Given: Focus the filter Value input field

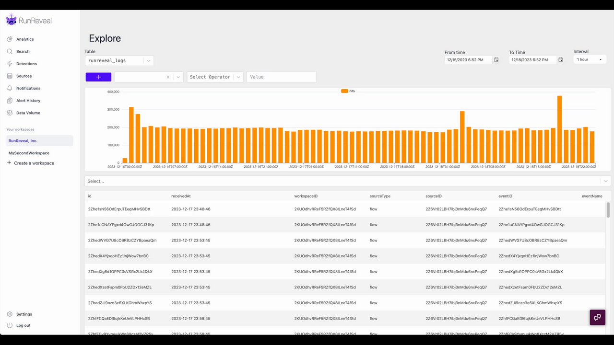Looking at the screenshot, I should tap(282, 77).
